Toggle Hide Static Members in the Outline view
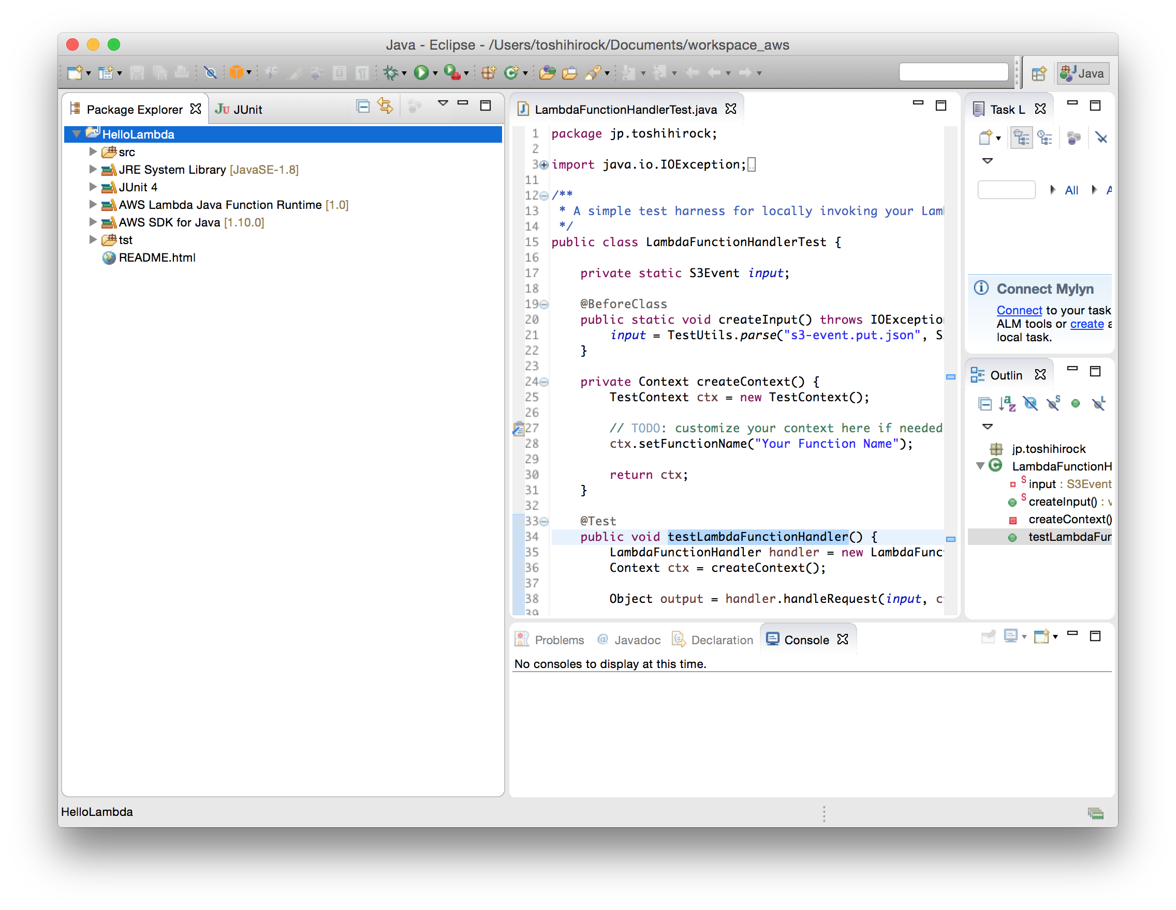The width and height of the screenshot is (1176, 910). click(1054, 404)
